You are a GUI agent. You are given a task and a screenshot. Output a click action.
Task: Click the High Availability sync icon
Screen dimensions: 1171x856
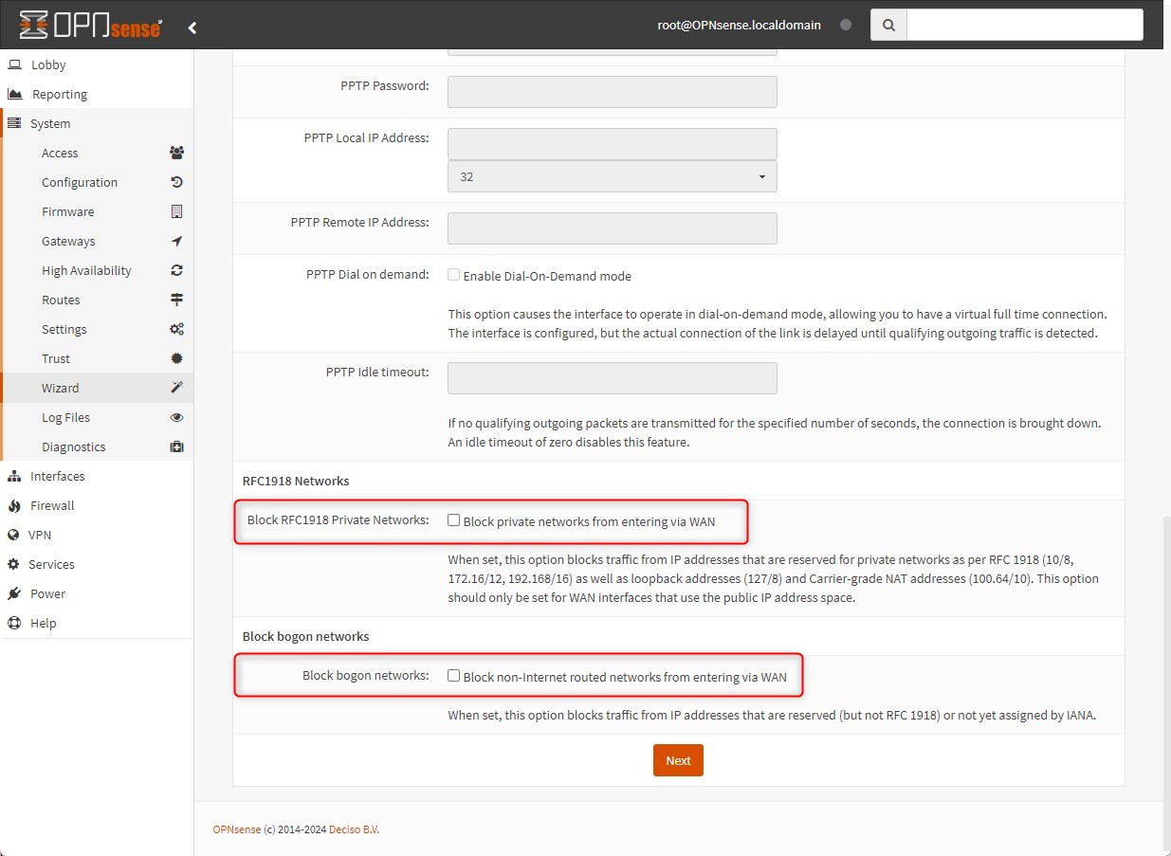click(x=176, y=270)
